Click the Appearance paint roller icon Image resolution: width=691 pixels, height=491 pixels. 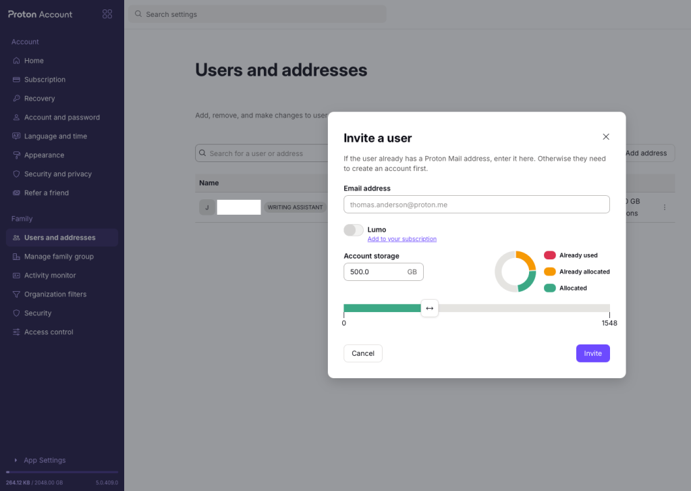[16, 155]
